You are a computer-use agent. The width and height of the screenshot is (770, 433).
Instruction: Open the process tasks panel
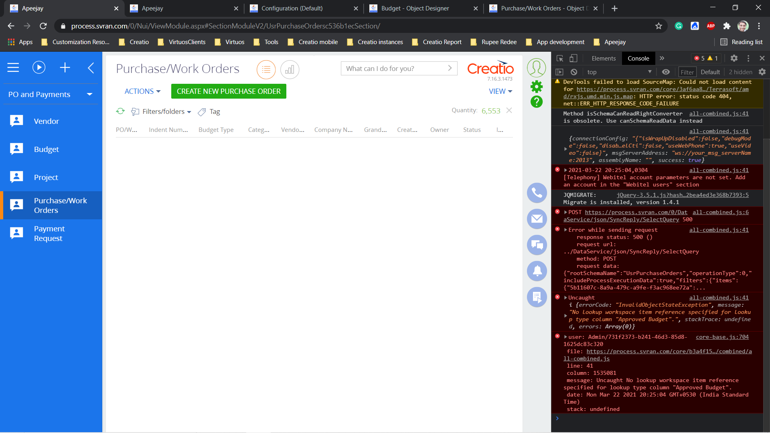(537, 297)
